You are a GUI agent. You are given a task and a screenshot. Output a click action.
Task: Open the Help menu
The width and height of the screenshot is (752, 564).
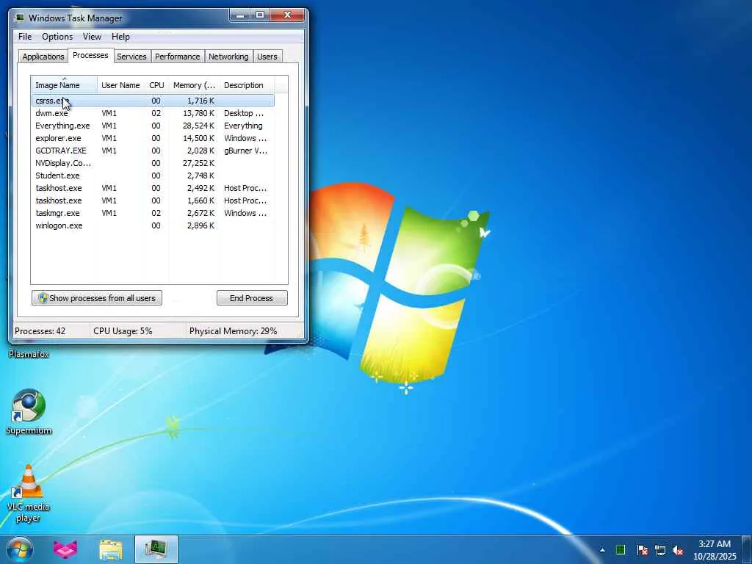click(120, 37)
